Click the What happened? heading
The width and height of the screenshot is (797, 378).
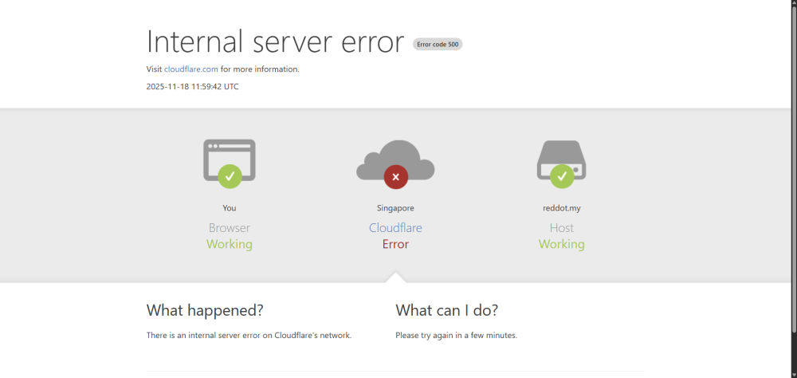tap(205, 310)
